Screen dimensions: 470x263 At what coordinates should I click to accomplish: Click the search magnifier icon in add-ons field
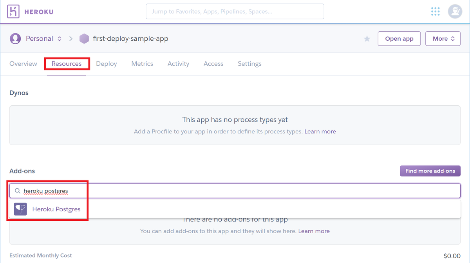[x=17, y=191]
